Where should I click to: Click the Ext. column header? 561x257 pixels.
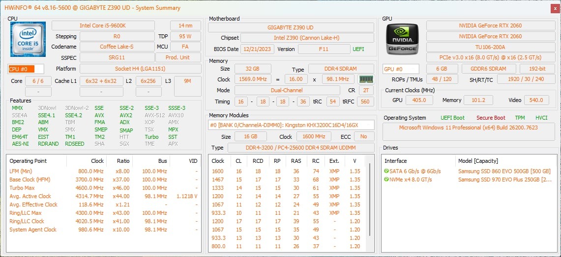pos(334,161)
